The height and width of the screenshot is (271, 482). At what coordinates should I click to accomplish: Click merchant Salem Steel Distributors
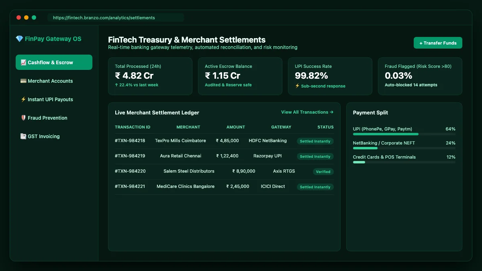point(189,171)
